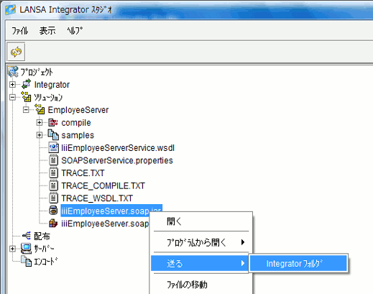Viewport: 373px width, 294px height.
Task: Open the 表示 menu
Action: click(47, 31)
